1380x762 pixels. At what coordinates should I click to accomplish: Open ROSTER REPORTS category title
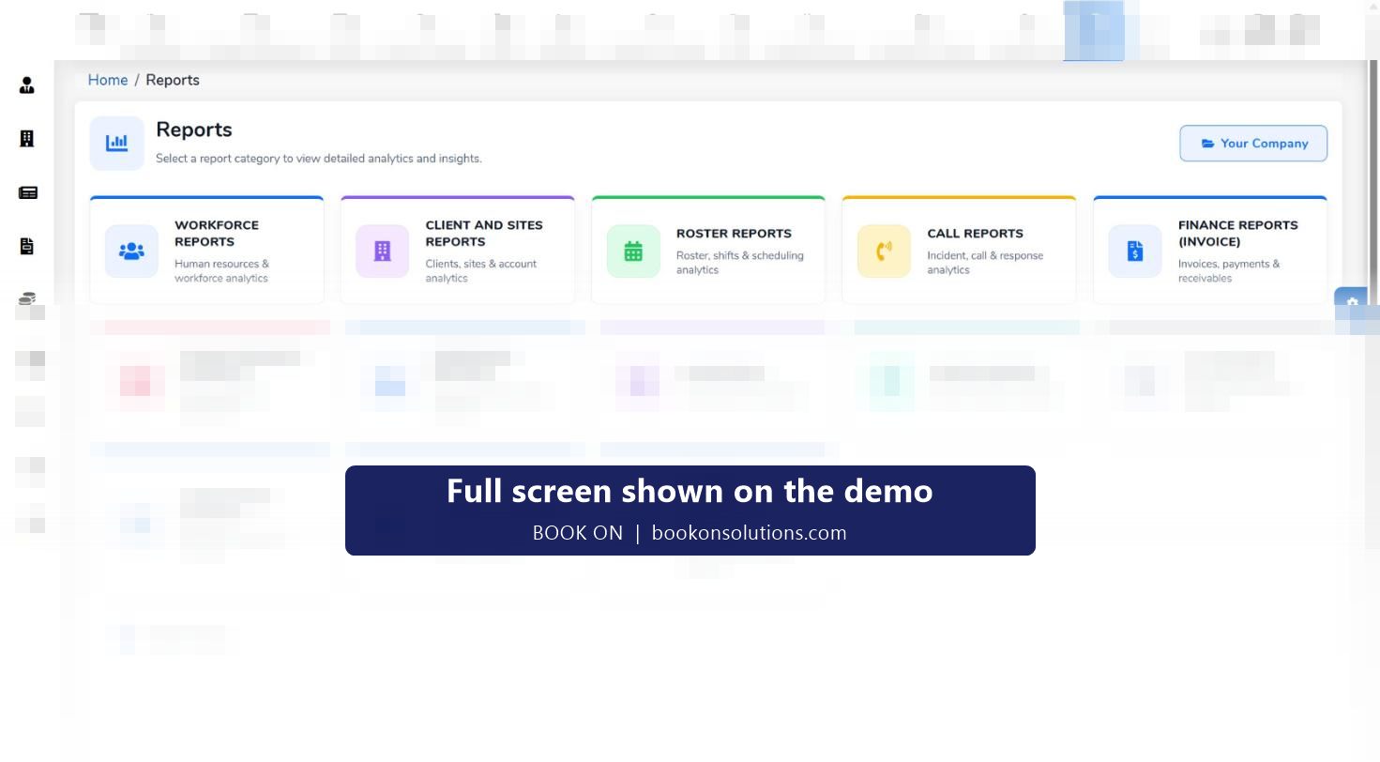click(734, 234)
